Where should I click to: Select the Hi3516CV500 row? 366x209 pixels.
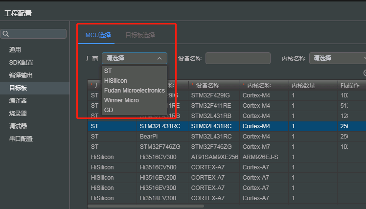pyautogui.click(x=227, y=167)
